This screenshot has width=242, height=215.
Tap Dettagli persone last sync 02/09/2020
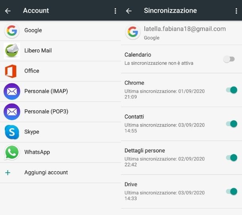pyautogui.click(x=191, y=159)
